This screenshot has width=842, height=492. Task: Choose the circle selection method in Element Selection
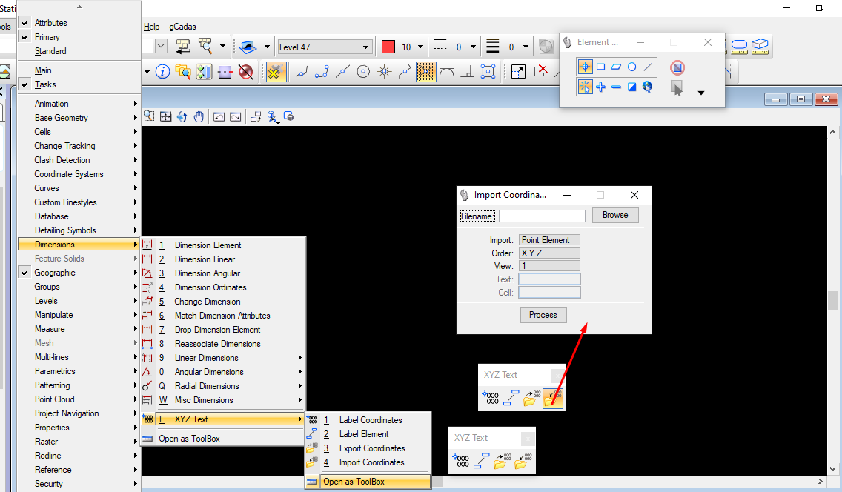click(x=631, y=67)
